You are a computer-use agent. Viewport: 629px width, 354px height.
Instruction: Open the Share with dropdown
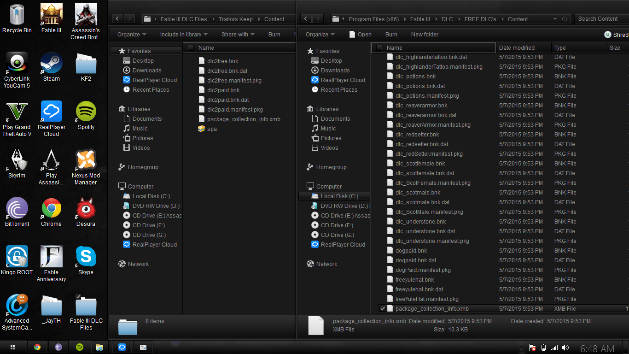238,35
